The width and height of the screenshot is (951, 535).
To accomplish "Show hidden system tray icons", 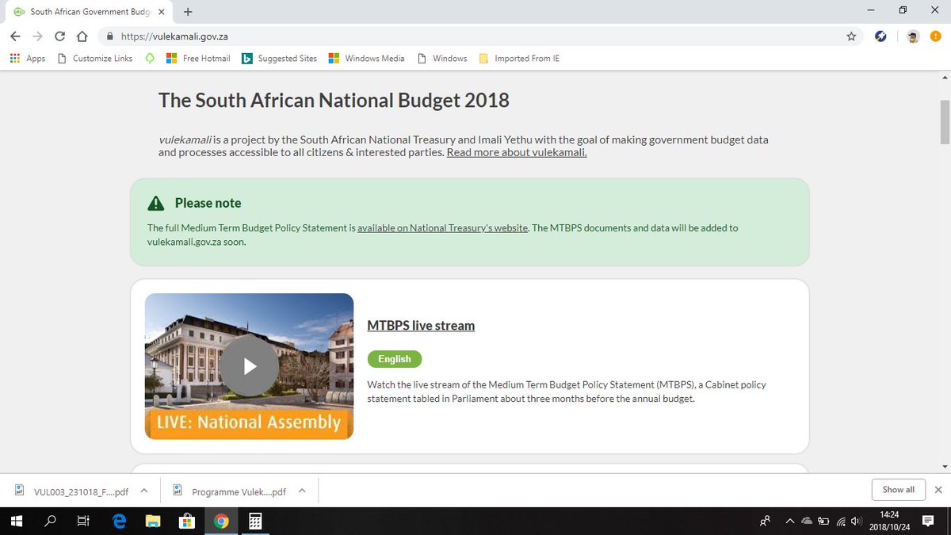I will click(x=790, y=521).
